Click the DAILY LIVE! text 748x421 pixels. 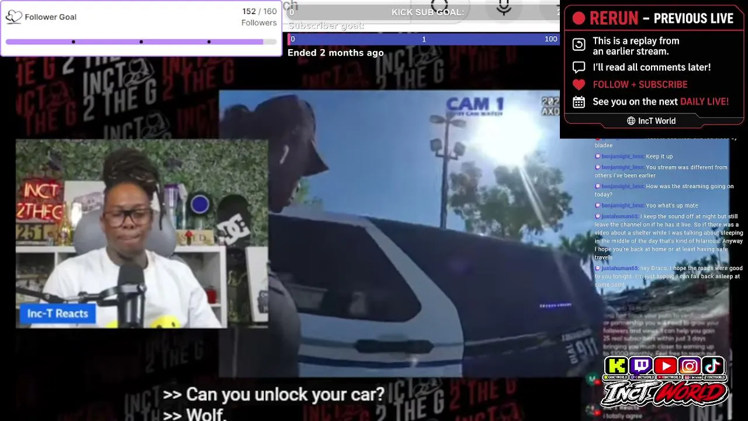click(x=704, y=102)
